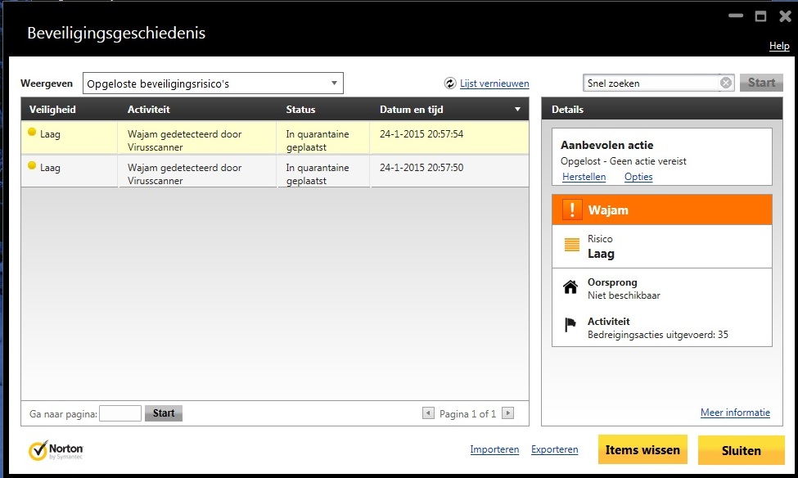Open Meer informatie link

click(735, 413)
